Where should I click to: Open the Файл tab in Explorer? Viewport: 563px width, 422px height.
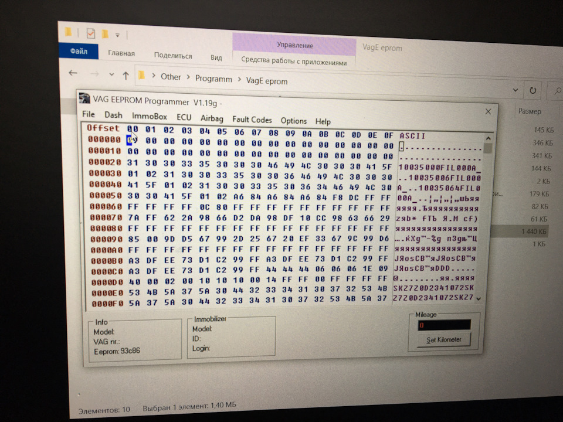click(x=79, y=51)
